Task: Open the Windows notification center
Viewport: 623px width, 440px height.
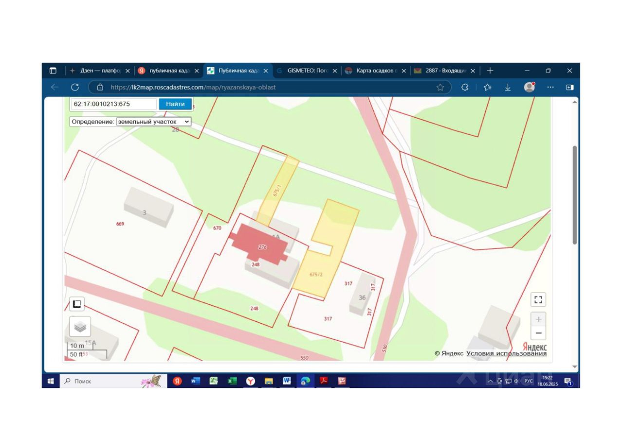Action: pos(568,381)
